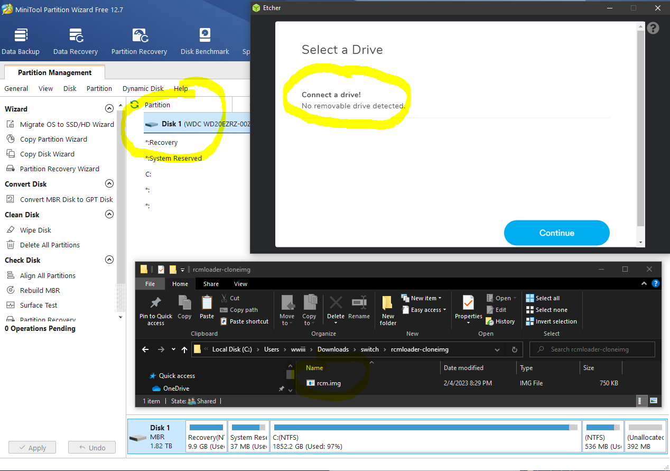Switch Explorer to details view

642,401
